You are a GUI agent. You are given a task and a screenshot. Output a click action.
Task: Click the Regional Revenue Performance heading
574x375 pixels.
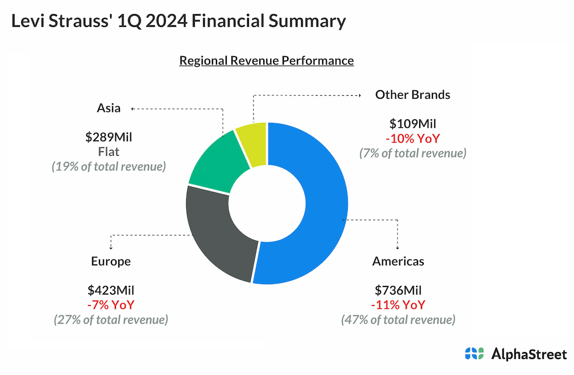coord(267,61)
